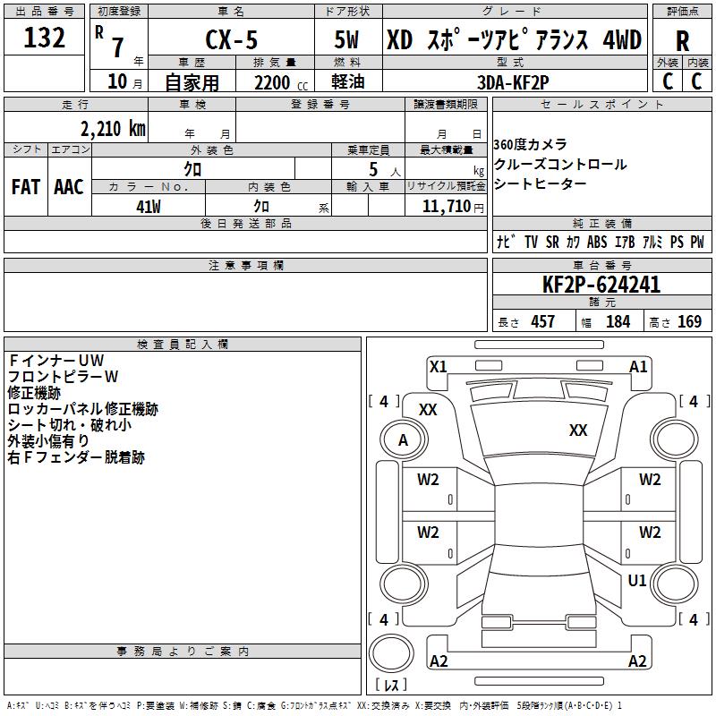Select the mileage value 2,210 km
The image size is (716, 716).
113,129
